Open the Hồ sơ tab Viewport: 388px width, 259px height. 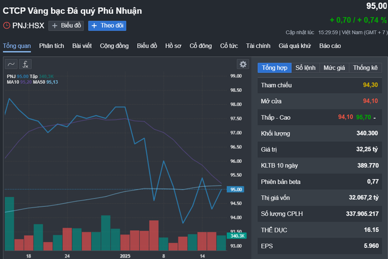click(x=173, y=46)
